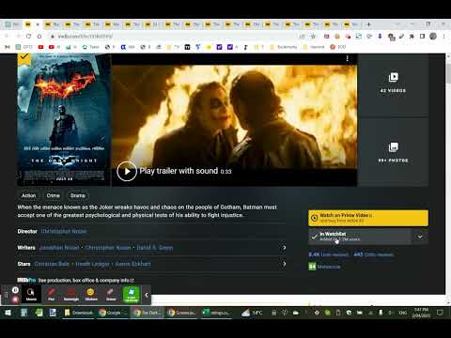
Task: Open the user reviews link
Action: [x=328, y=254]
